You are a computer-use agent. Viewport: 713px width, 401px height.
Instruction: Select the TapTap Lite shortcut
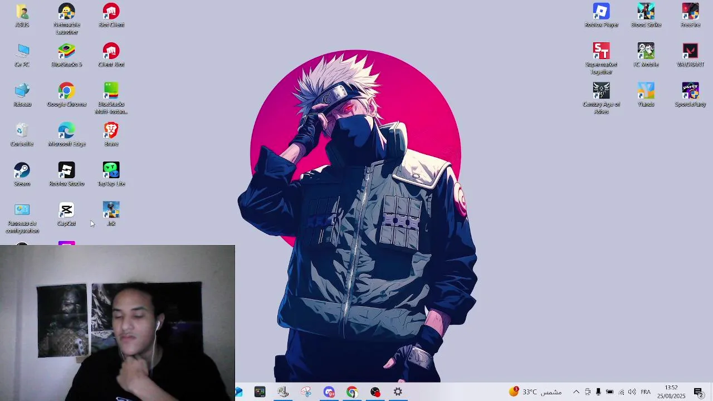111,174
